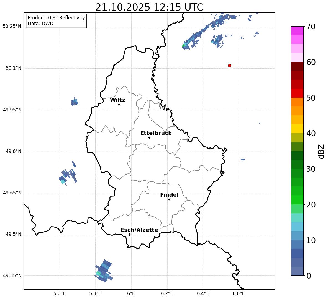This screenshot has width=328, height=299.
Task: Click the 60 tick on colorbar
Action: coord(311,62)
